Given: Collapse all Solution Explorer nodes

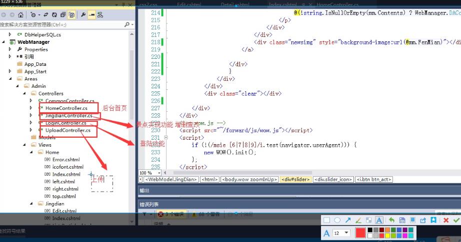Looking at the screenshot, I should tap(63, 14).
